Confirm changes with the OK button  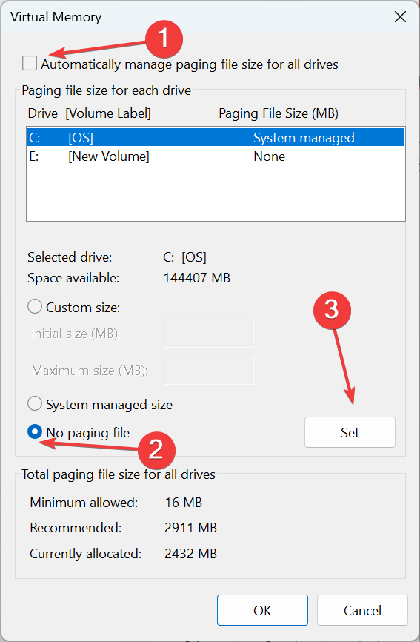(262, 610)
